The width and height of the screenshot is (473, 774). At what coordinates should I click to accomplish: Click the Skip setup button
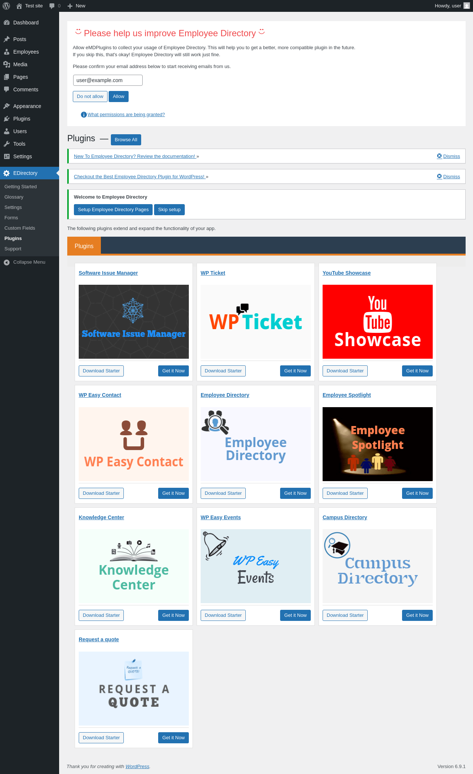[169, 210]
